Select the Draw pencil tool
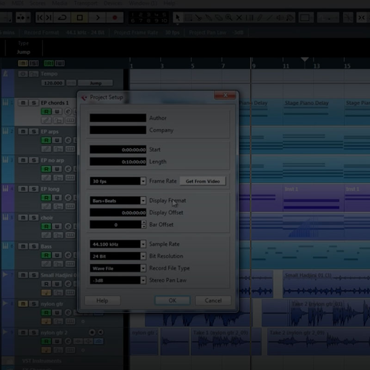Screen dimensions: 370x370 click(x=259, y=18)
